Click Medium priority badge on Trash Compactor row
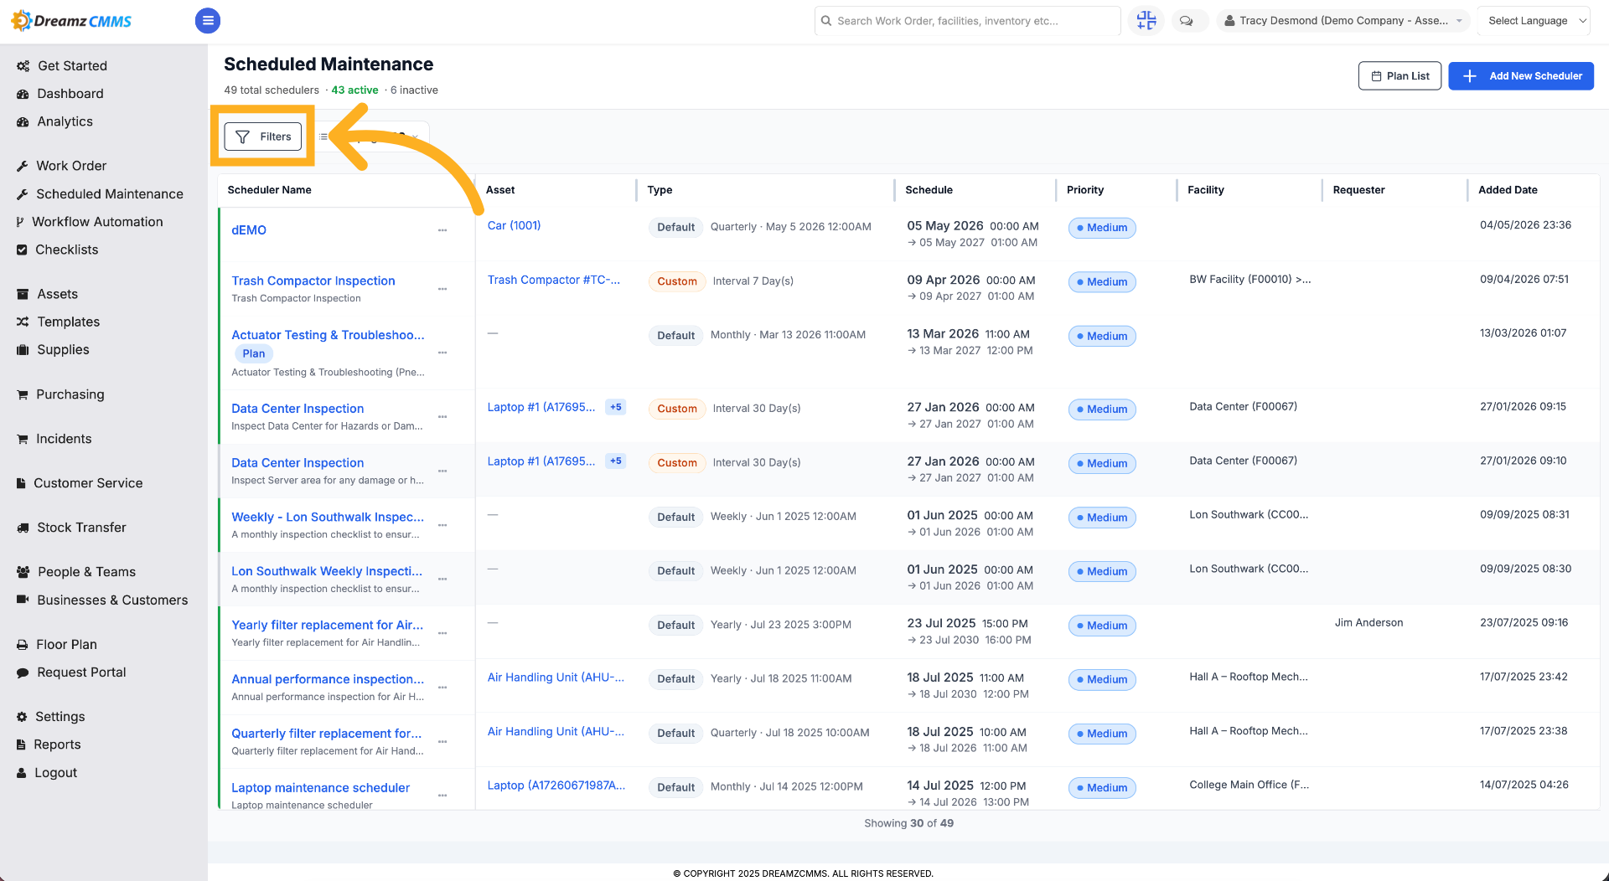 (x=1102, y=282)
